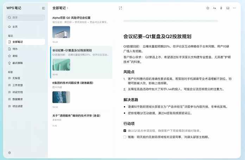Star the current note from the editor toolbar
This screenshot has width=245, height=160.
tap(208, 8)
